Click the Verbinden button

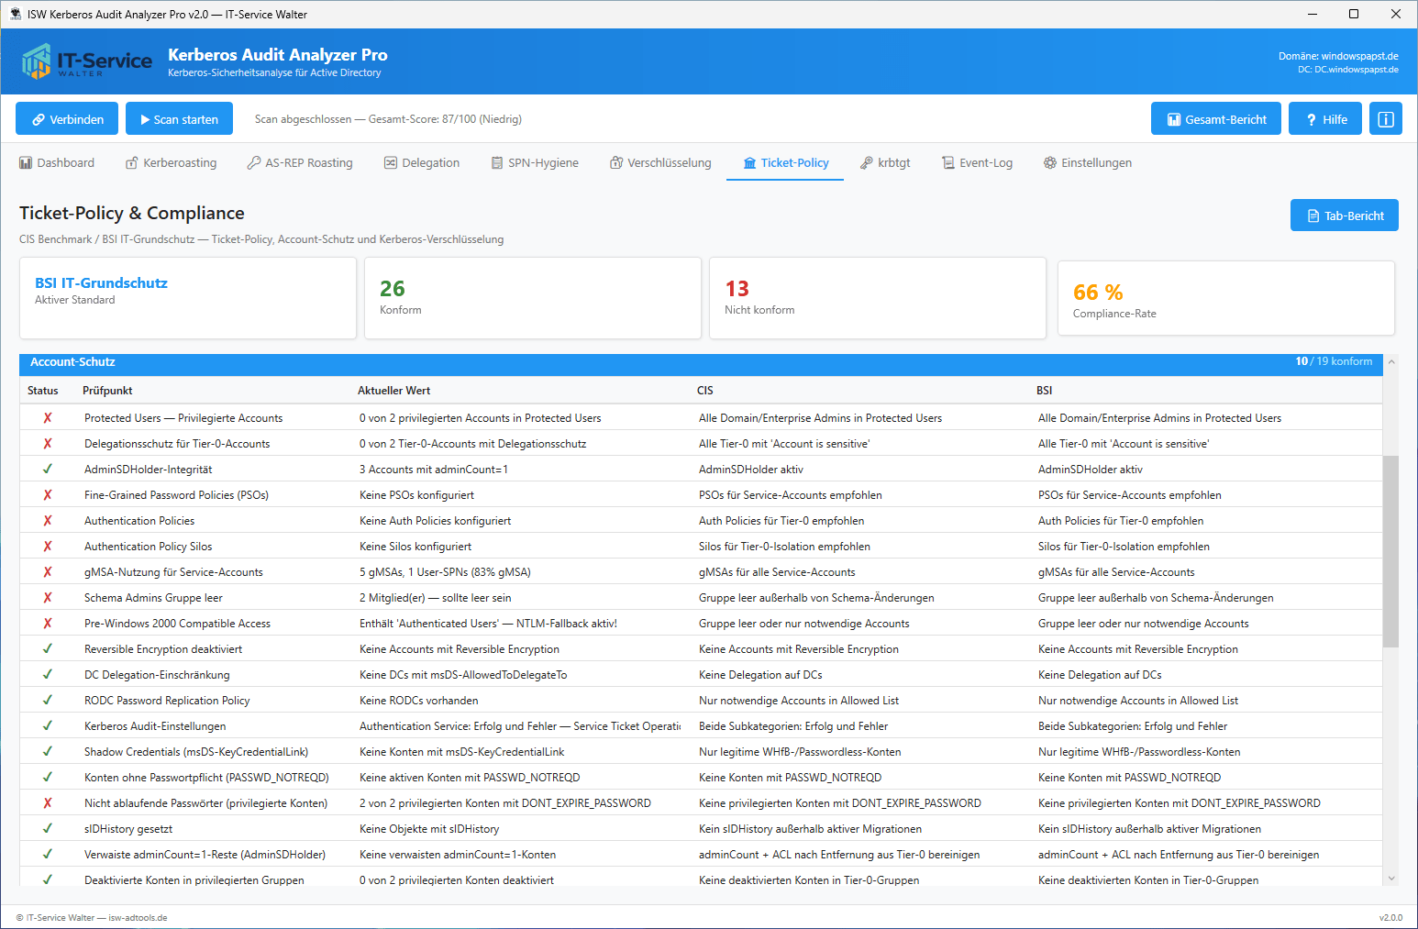click(67, 119)
